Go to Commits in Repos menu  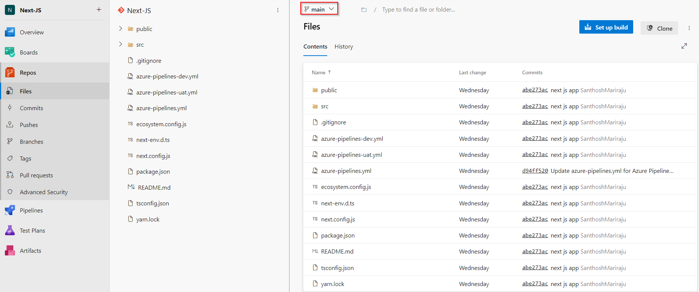coord(31,108)
